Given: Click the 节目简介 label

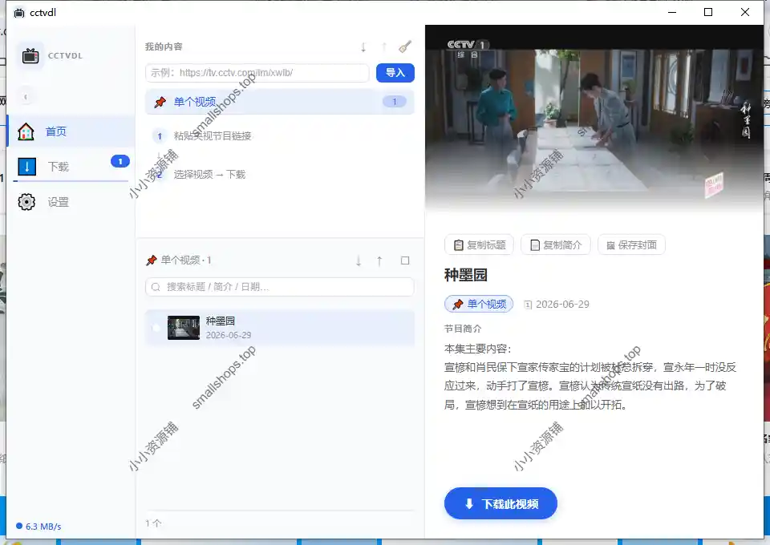Looking at the screenshot, I should (x=463, y=329).
